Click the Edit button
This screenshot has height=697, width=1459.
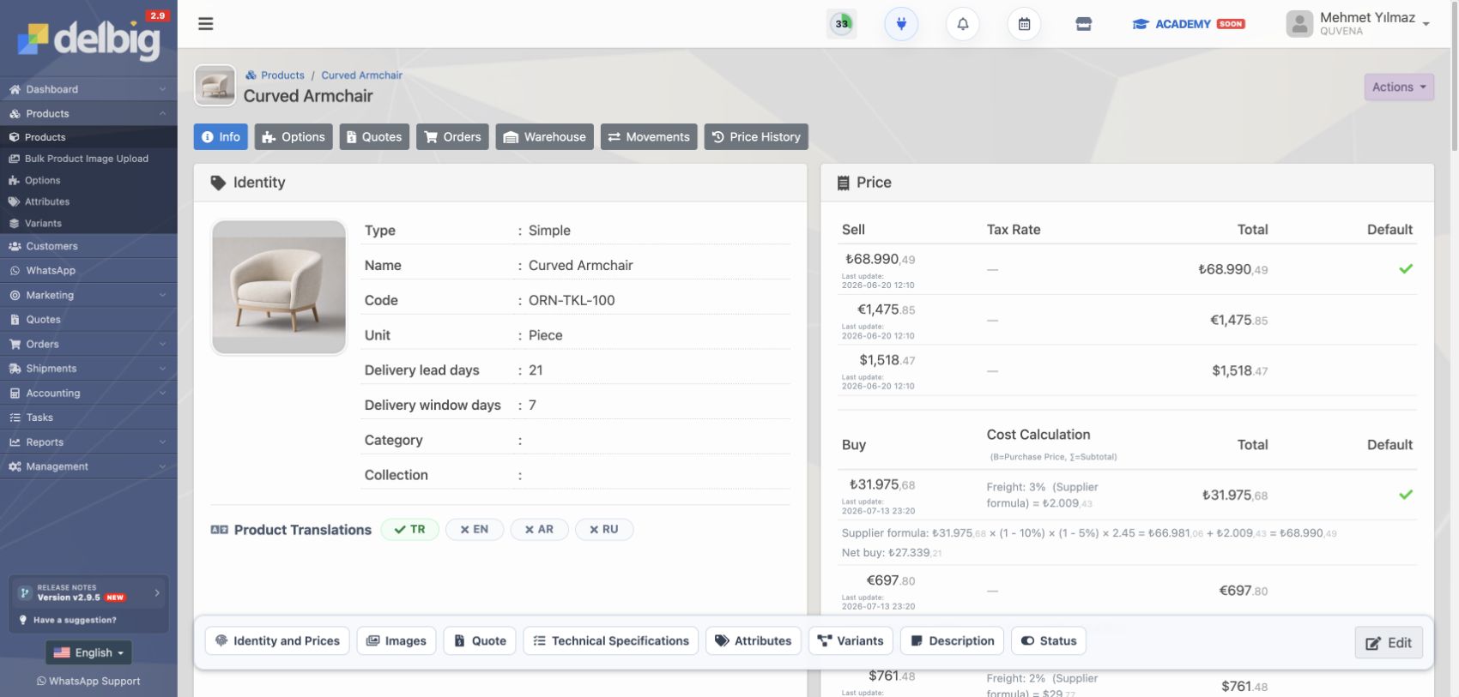[x=1389, y=643]
